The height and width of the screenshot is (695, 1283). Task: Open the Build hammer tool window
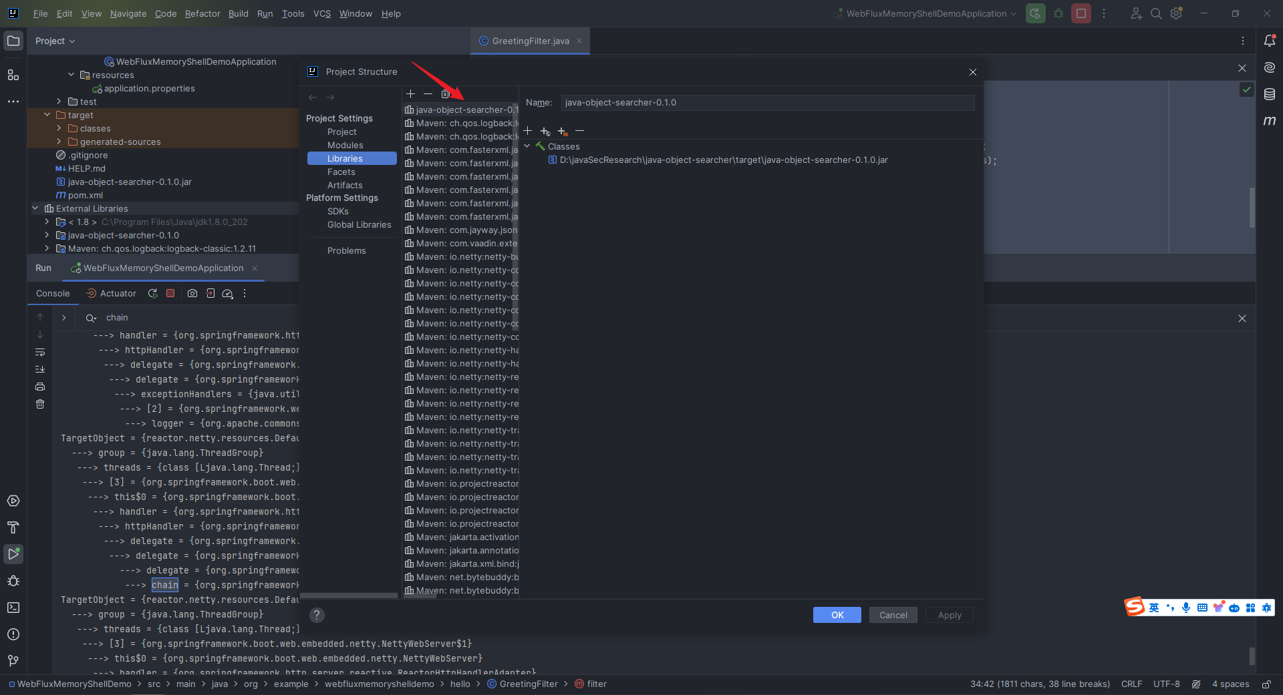click(13, 527)
